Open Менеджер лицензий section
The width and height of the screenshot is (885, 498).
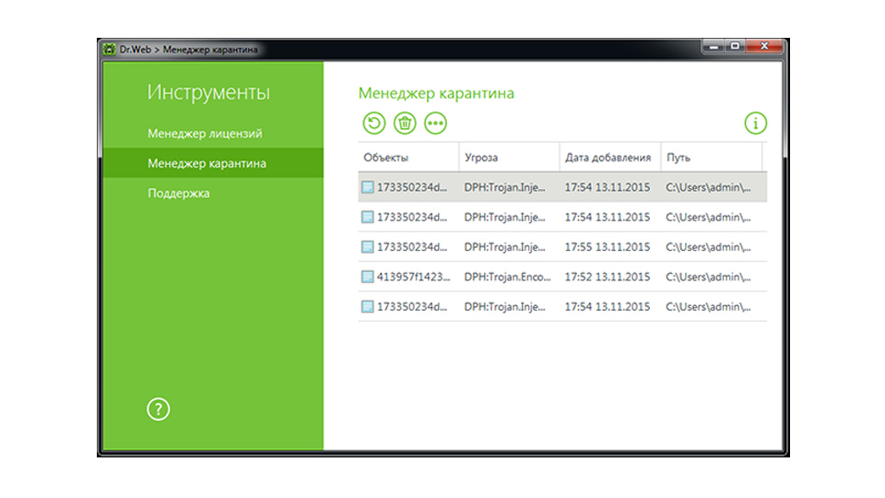click(x=205, y=134)
